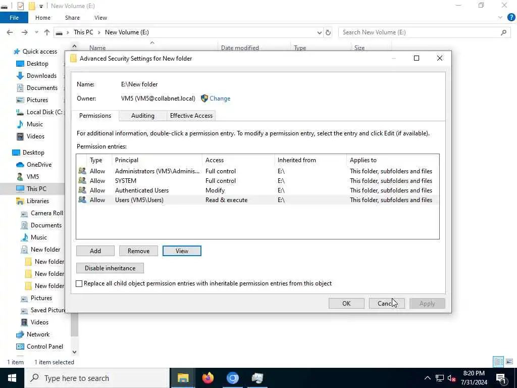517x388 pixels.
Task: Click the Local Disk (C:) drive icon
Action: click(x=20, y=112)
